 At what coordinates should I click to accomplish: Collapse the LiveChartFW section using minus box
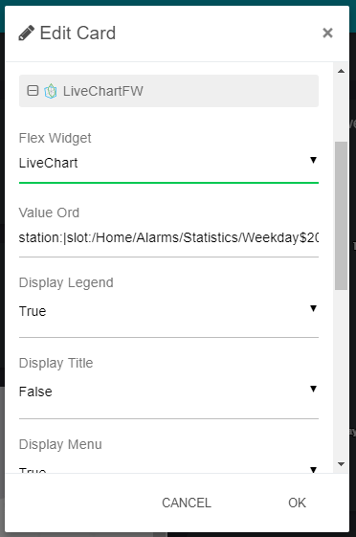(33, 91)
